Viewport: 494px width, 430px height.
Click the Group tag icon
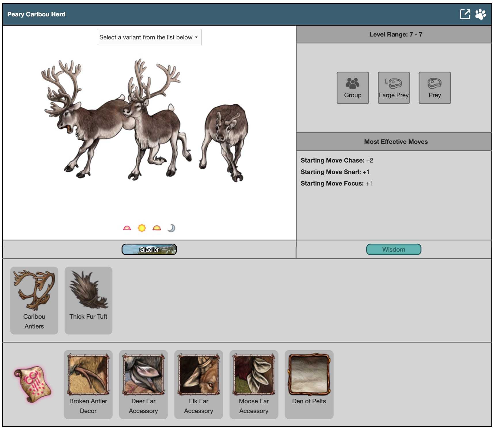(x=353, y=88)
